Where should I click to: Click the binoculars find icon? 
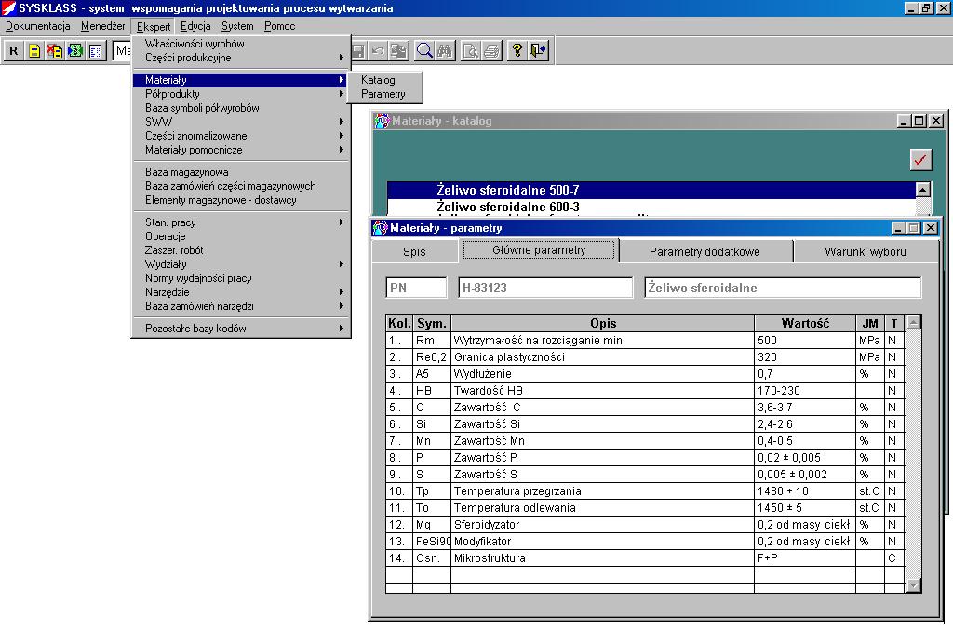[x=445, y=50]
